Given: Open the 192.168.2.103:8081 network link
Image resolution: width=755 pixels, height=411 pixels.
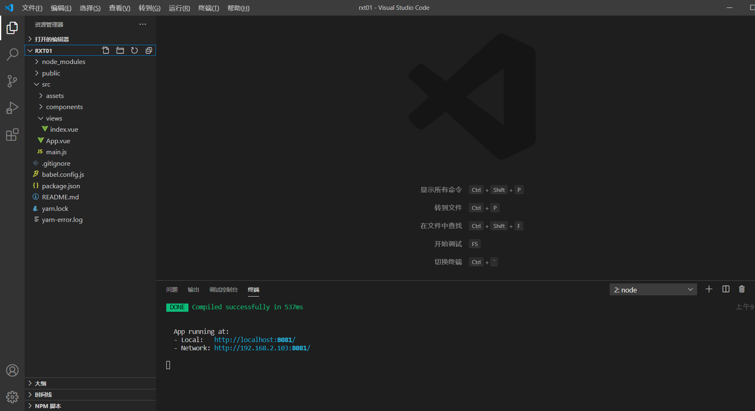Looking at the screenshot, I should tap(262, 348).
